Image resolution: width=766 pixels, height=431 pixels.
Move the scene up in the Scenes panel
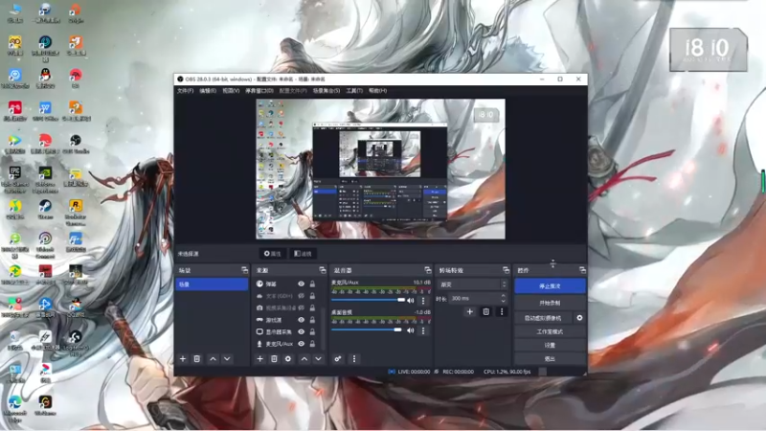(213, 358)
